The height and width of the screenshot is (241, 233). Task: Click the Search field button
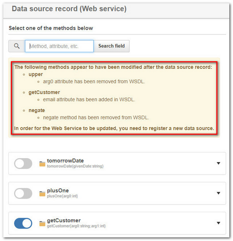pos(112,46)
